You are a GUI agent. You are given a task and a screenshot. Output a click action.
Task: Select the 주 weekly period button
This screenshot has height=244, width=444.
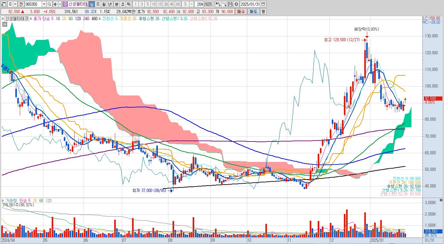click(98, 4)
